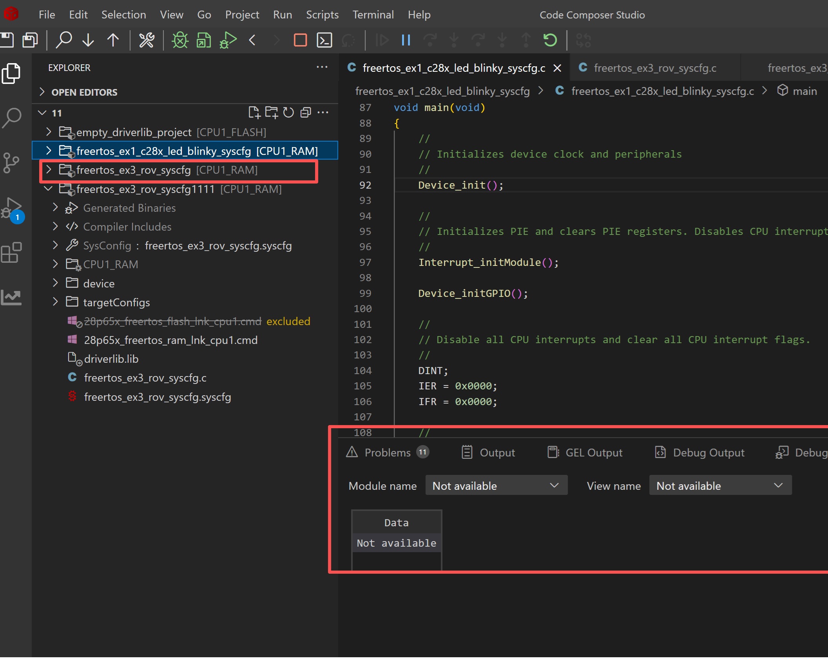Screen dimensions: 828x669
Task: Click the green Flash/Load program icon
Action: pos(204,40)
